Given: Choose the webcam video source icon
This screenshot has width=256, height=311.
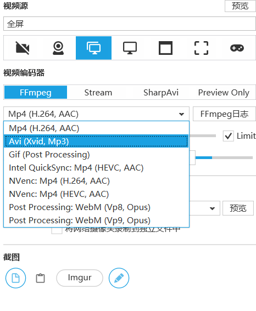Looking at the screenshot, I should click(58, 48).
